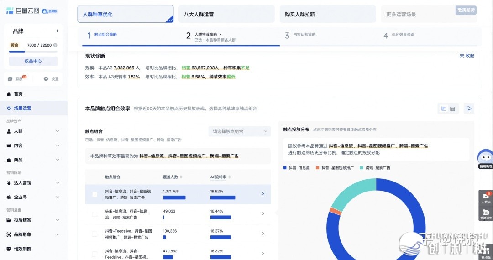Open 设置 gear icon in sidebar
This screenshot has width=493, height=260.
[x=46, y=79]
